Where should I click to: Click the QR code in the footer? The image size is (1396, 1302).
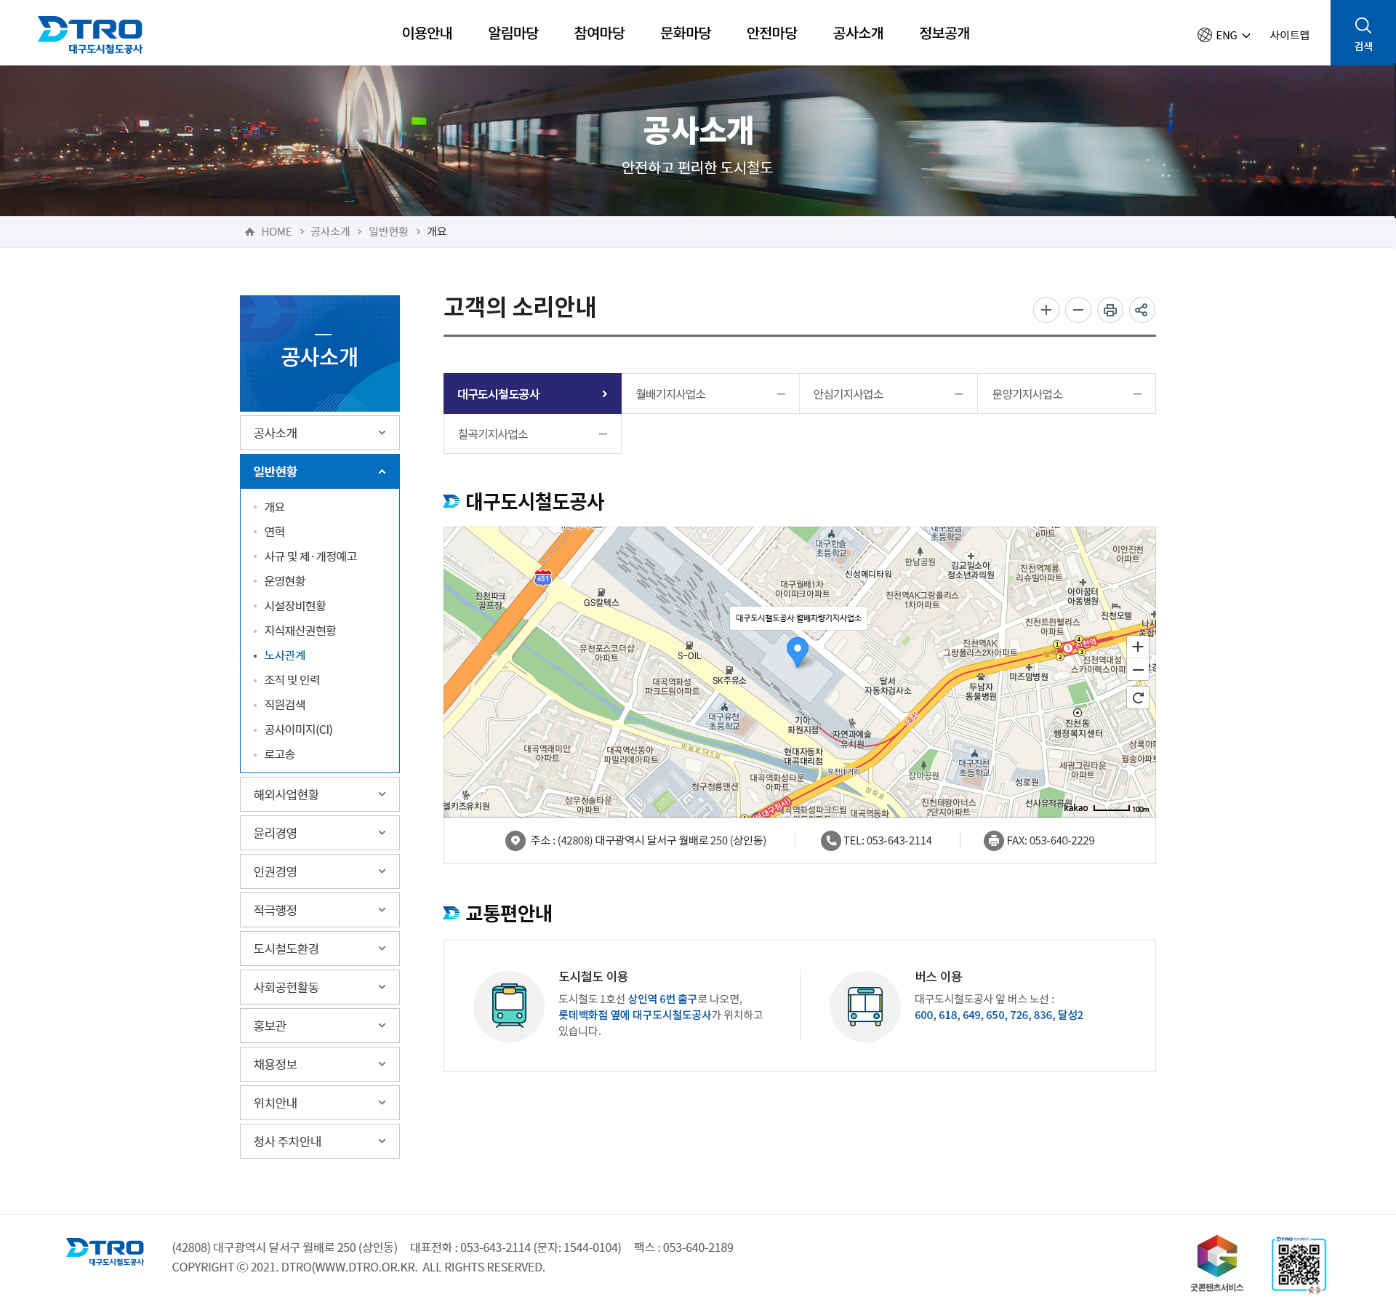[1300, 1264]
